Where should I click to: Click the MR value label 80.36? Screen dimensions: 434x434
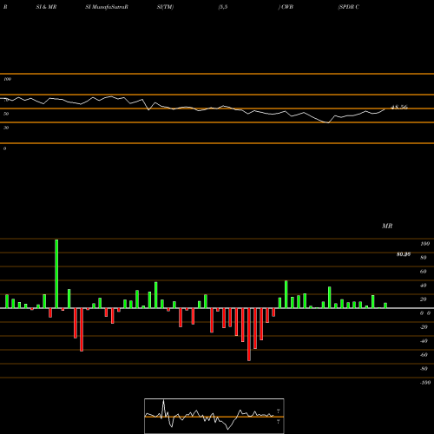(x=404, y=254)
